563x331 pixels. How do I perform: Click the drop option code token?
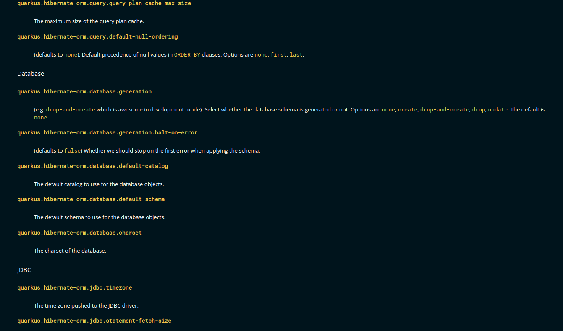pos(479,109)
